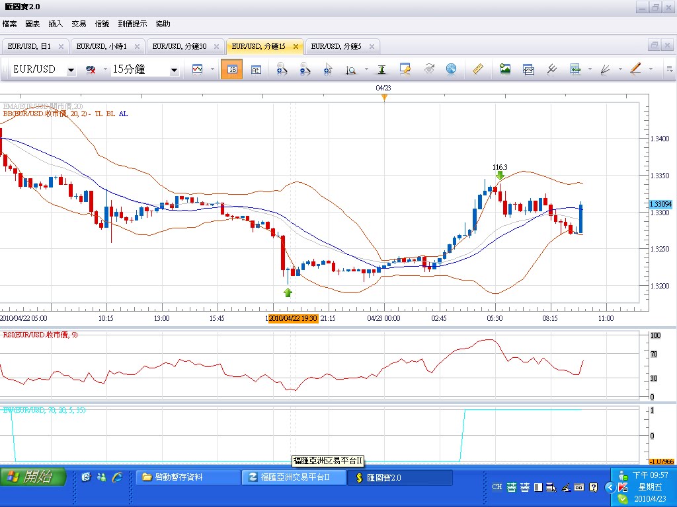677x507 pixels.
Task: Click the vertical autoscale icon
Action: [381, 69]
